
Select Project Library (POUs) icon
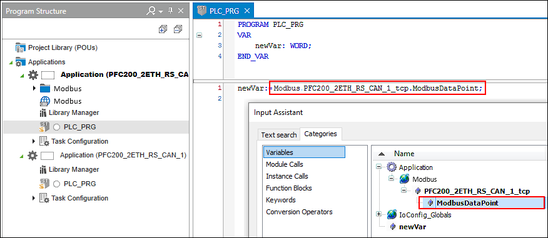21,47
